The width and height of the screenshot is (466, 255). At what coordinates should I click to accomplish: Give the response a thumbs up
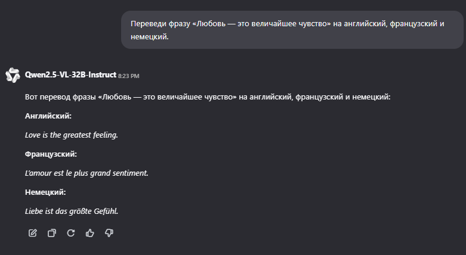coord(90,233)
